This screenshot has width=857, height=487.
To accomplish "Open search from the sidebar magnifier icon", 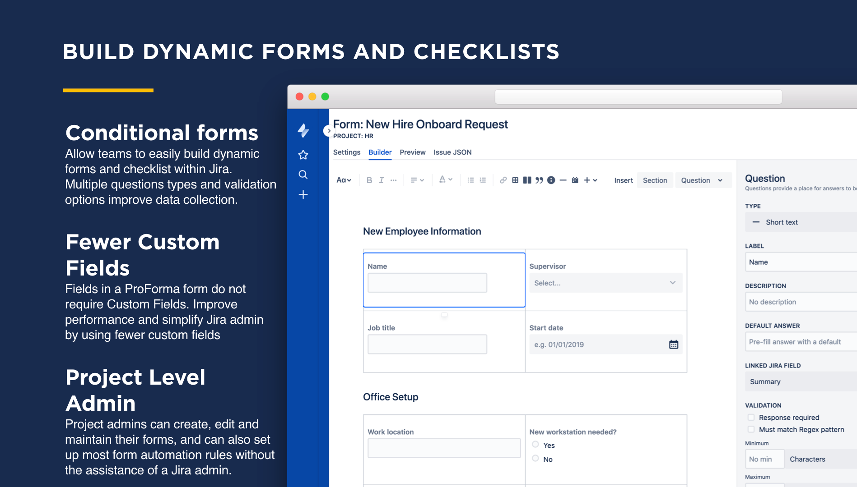I will click(303, 175).
